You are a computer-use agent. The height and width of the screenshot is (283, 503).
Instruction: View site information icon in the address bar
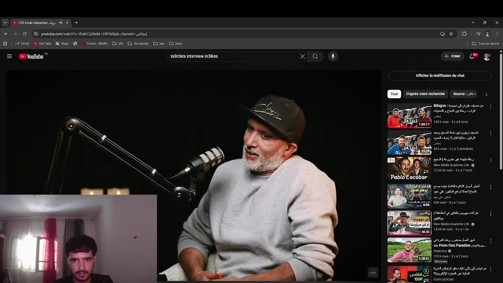[x=36, y=34]
